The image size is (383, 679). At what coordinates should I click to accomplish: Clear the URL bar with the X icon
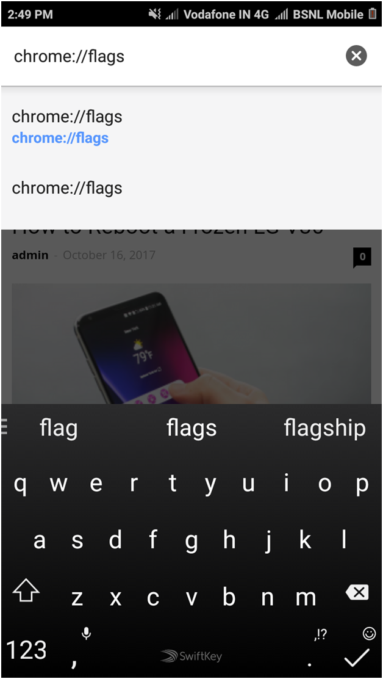(x=356, y=56)
